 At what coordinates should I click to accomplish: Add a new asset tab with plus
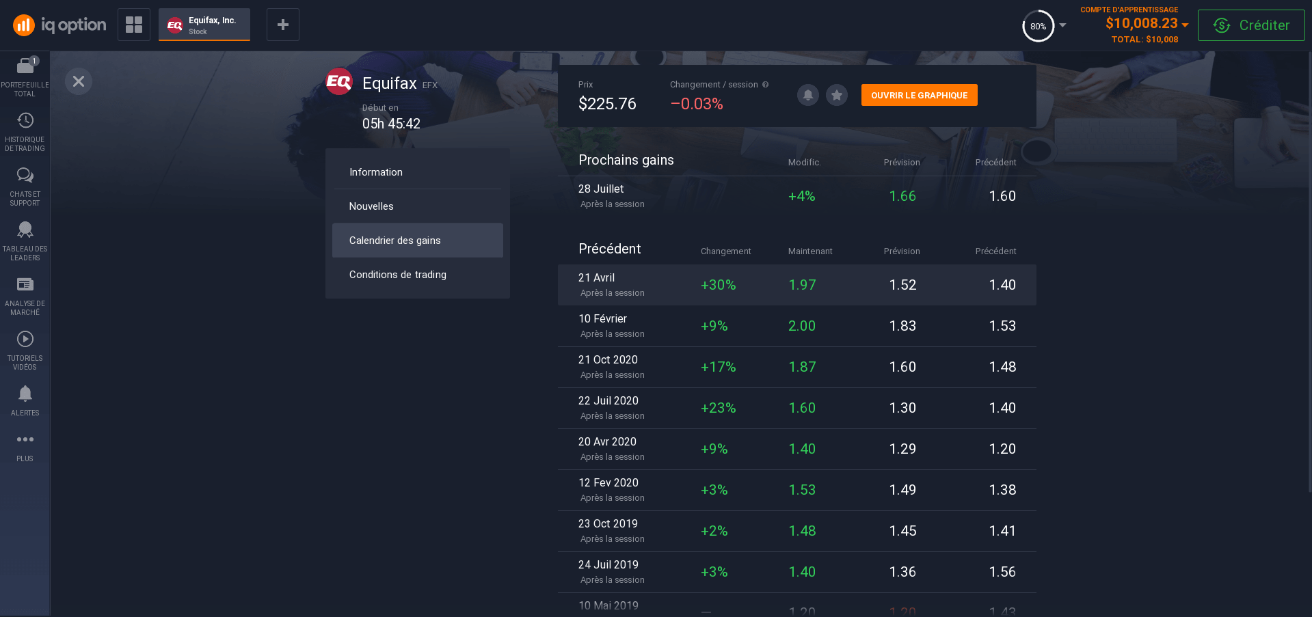click(x=283, y=25)
